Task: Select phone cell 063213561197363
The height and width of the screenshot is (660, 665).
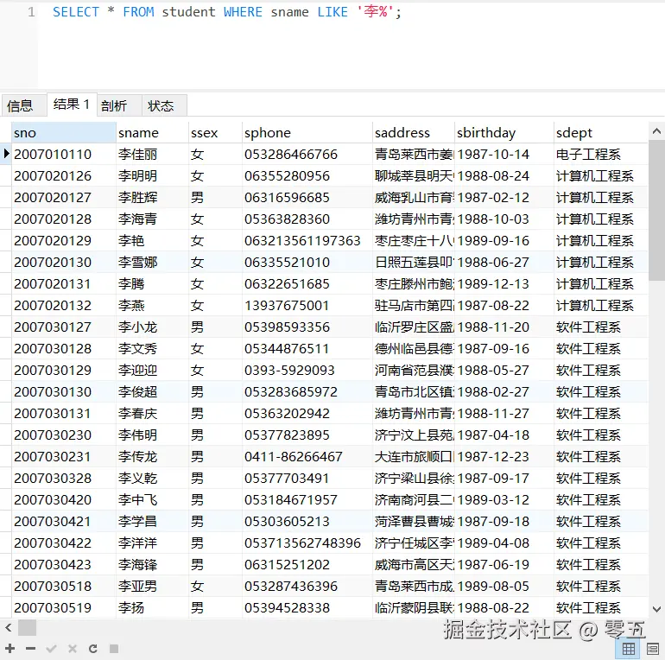Action: pyautogui.click(x=307, y=240)
